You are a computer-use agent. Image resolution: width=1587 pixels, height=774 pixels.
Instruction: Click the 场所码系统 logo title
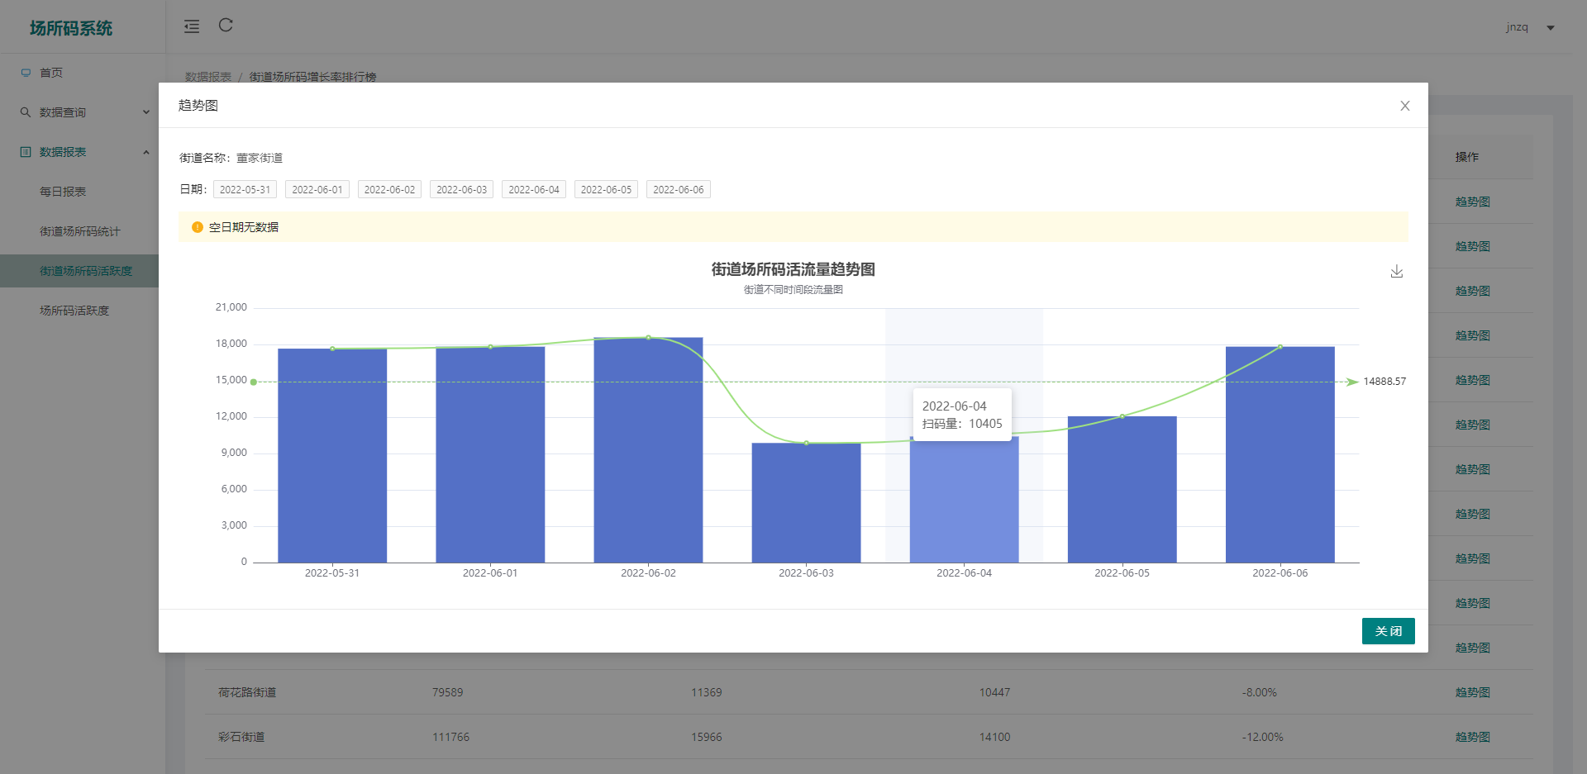tap(71, 28)
